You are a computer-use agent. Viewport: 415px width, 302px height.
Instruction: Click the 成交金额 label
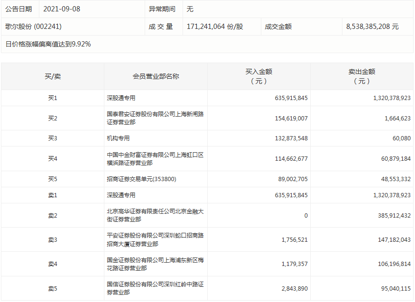[278, 27]
